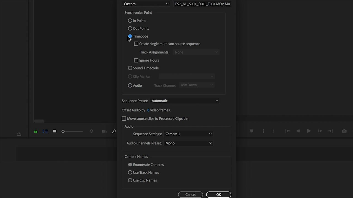This screenshot has height=198, width=353.
Task: Click the green lock icon in project panel
Action: pos(36,131)
